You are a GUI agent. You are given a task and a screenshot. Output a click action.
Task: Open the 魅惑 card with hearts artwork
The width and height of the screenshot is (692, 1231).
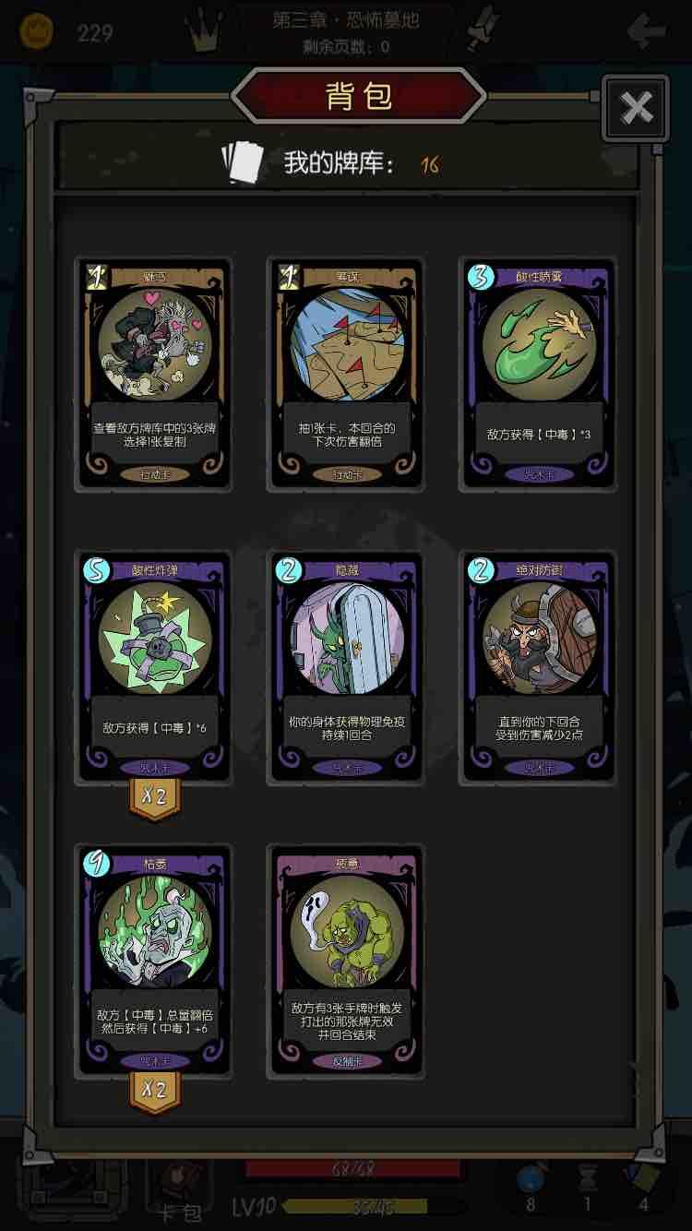(x=153, y=375)
